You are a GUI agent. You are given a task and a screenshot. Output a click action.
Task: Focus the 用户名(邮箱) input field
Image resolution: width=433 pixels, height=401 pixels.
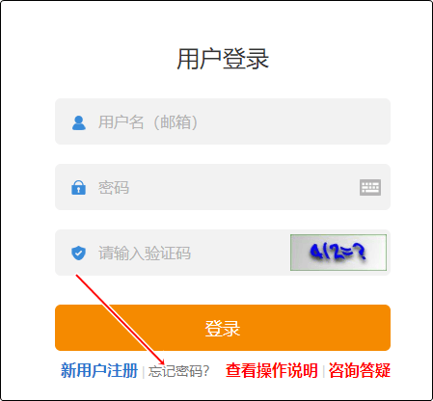click(x=223, y=121)
